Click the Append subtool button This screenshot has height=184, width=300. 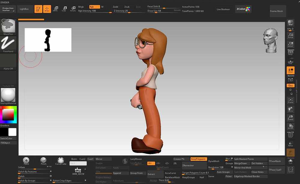(x=121, y=173)
